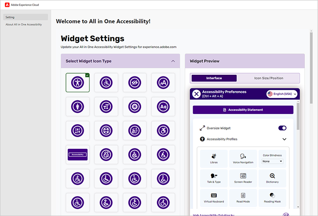Click the Accessibility Statement button
Screen dimensions: 318x216
point(243,110)
